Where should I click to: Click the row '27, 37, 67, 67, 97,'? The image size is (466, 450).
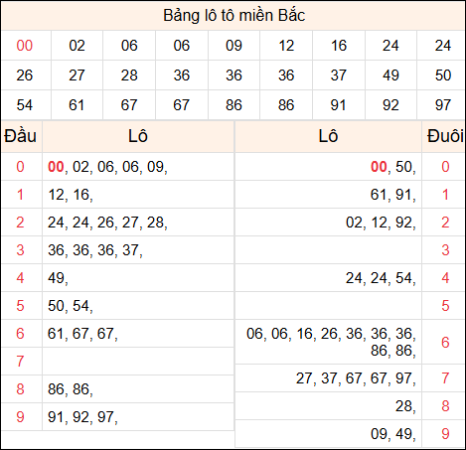[350, 378]
